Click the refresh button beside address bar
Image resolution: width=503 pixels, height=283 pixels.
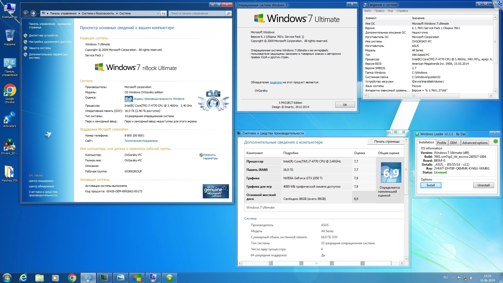coord(163,13)
